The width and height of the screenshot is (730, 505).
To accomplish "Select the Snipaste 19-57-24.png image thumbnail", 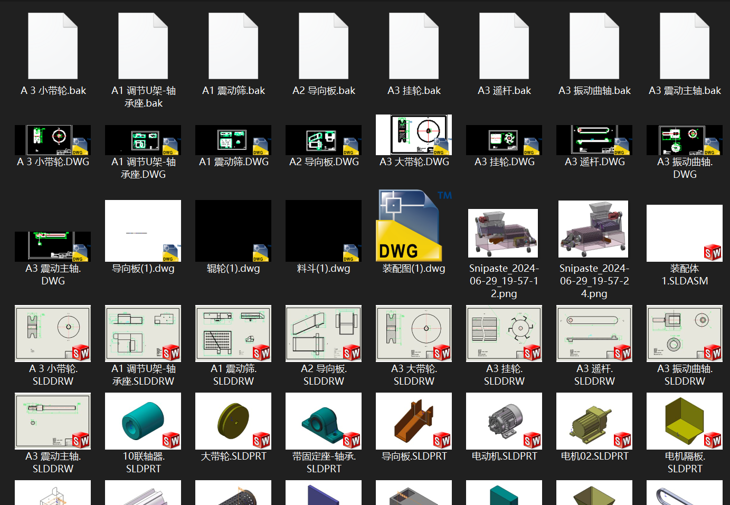I will (593, 229).
